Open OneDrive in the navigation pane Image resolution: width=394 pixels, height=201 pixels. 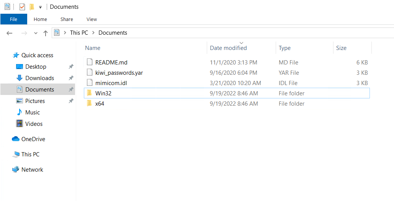[33, 139]
